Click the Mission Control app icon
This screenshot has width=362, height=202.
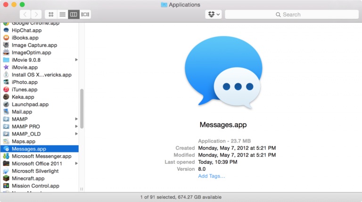(x=6, y=185)
